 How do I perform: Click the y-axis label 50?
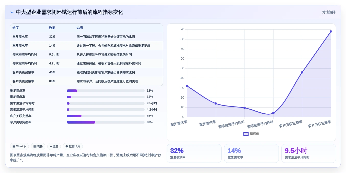point(182,68)
